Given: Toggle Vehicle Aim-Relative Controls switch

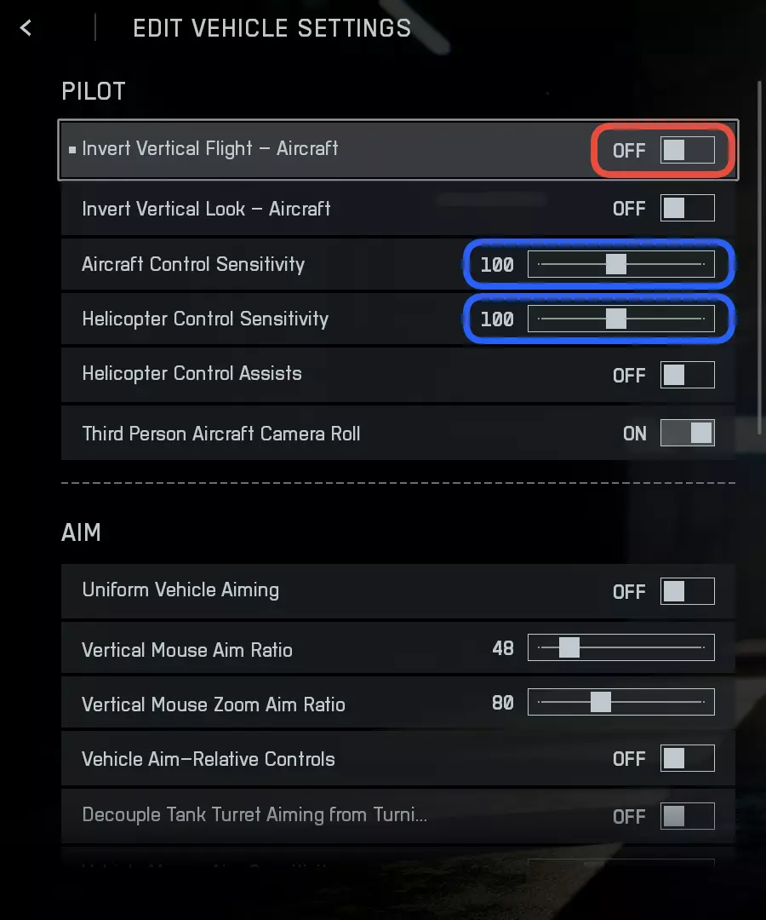Looking at the screenshot, I should coord(687,758).
